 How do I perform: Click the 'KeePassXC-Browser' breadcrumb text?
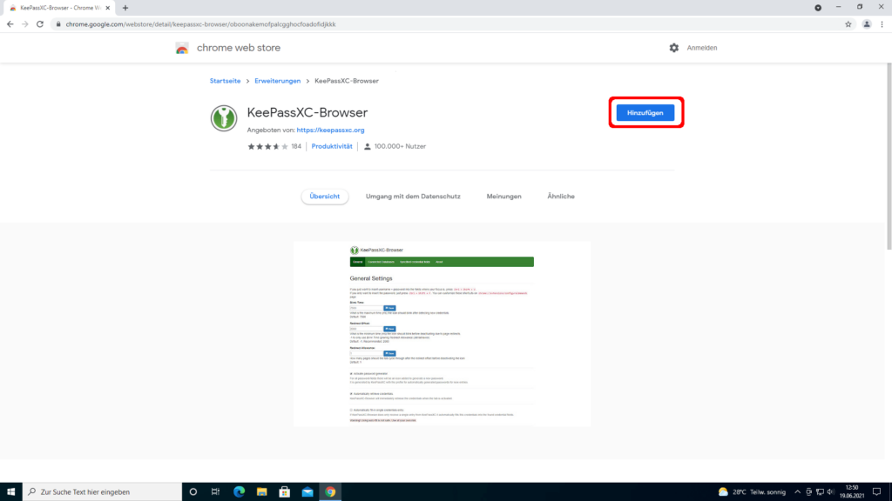pos(347,81)
